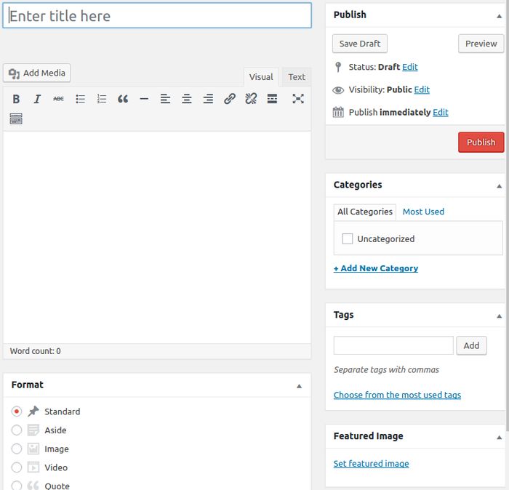
Task: Click the Video format icon
Action: (33, 467)
